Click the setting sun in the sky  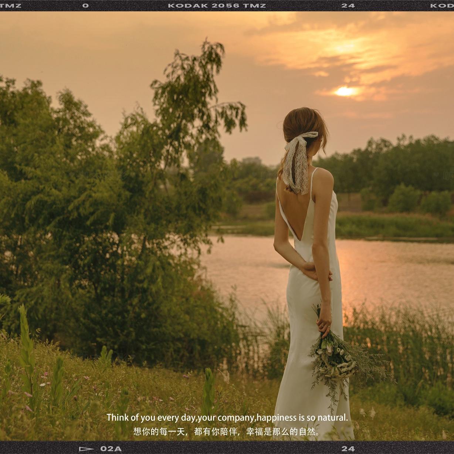pos(346,91)
